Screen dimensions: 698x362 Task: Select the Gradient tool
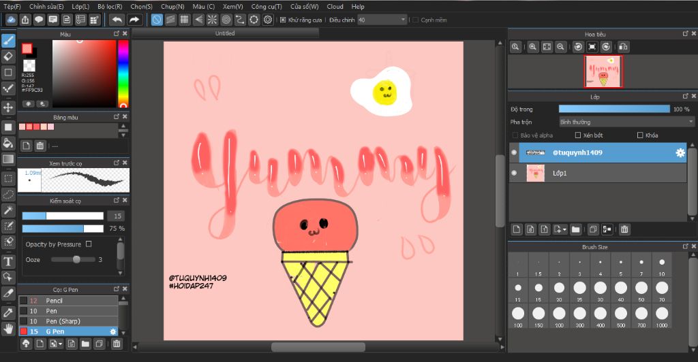(x=8, y=159)
